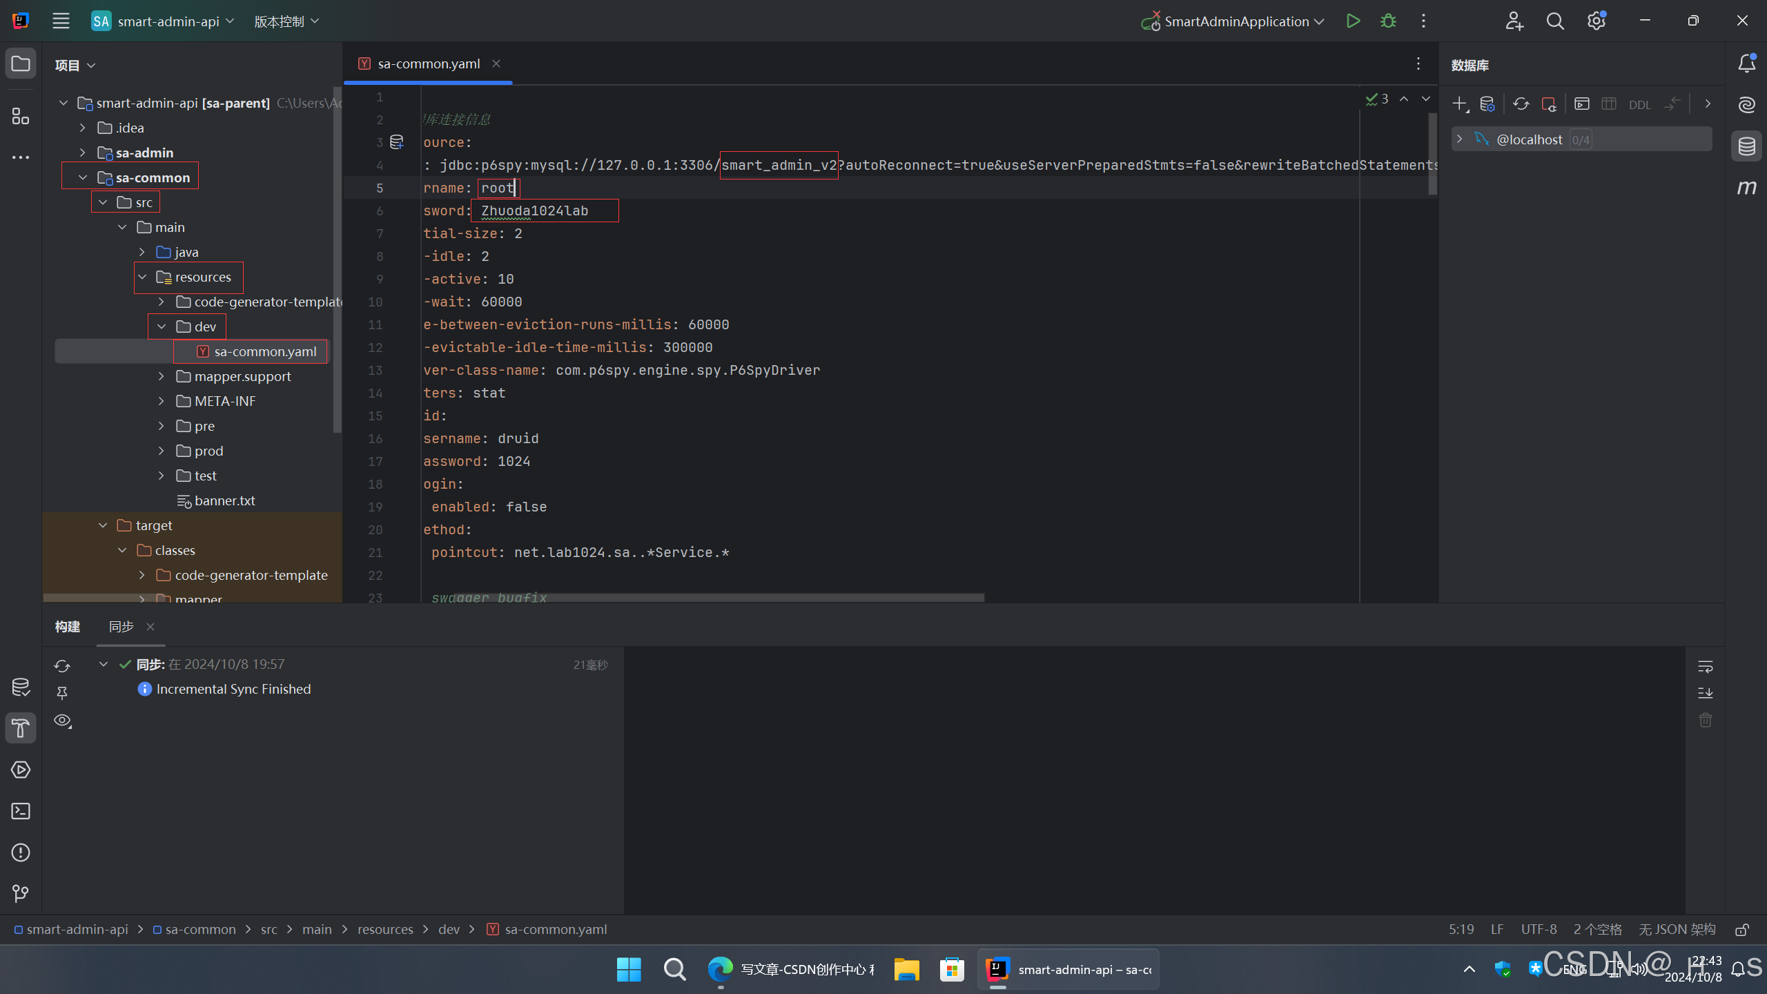1767x994 pixels.
Task: Toggle the eye filter in build panel
Action: click(62, 721)
